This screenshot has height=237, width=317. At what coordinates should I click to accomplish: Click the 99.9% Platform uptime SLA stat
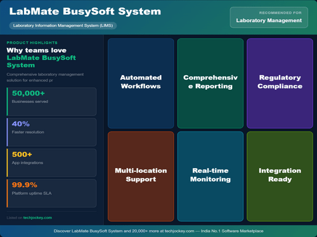51,193
